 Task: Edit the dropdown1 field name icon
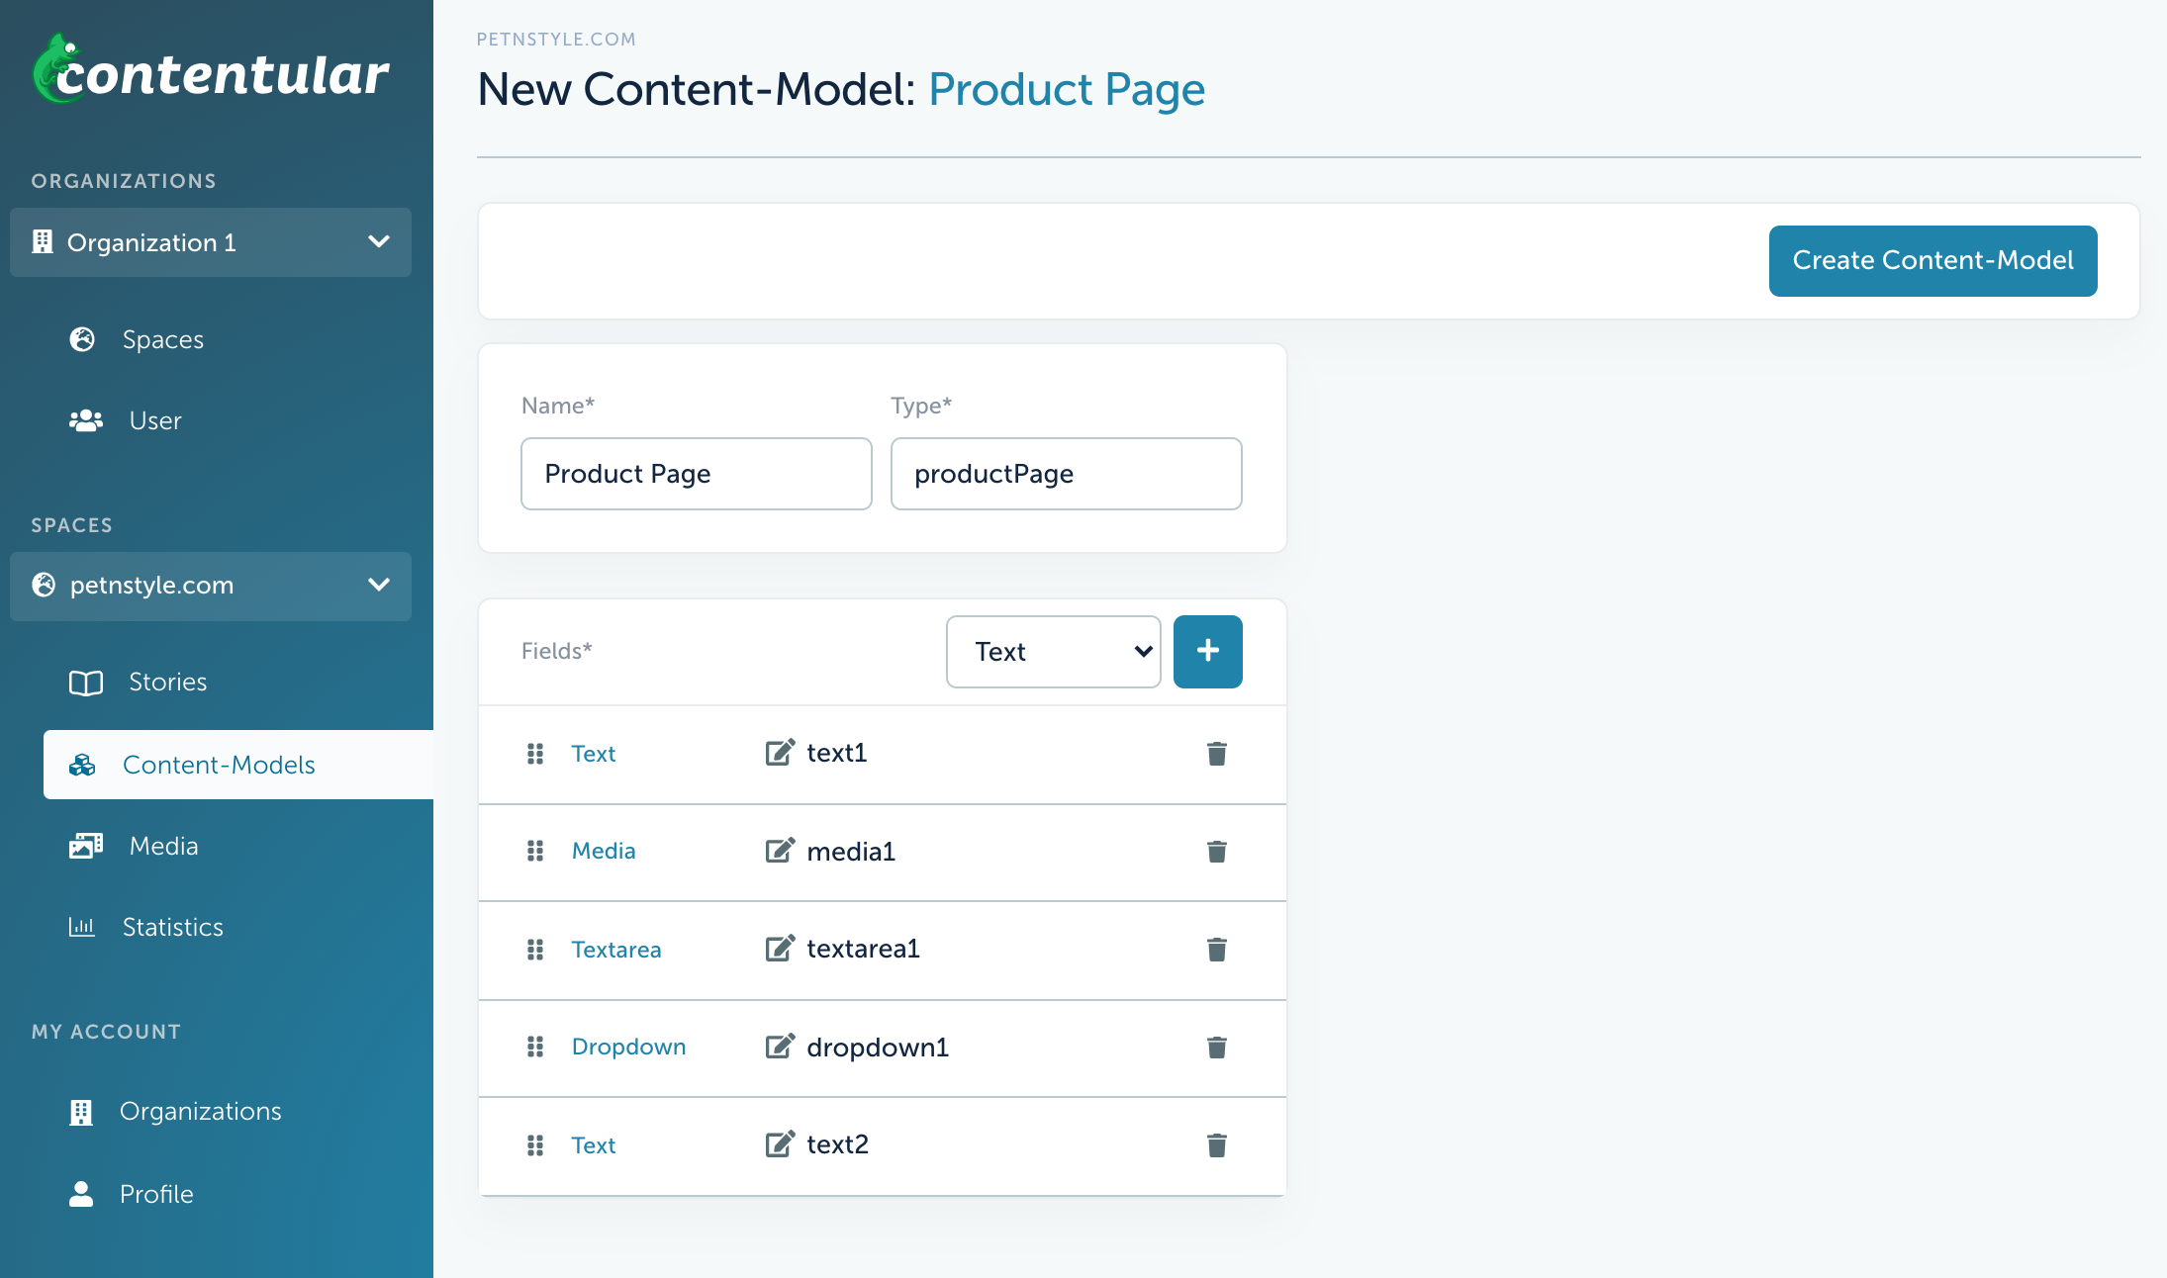[780, 1047]
